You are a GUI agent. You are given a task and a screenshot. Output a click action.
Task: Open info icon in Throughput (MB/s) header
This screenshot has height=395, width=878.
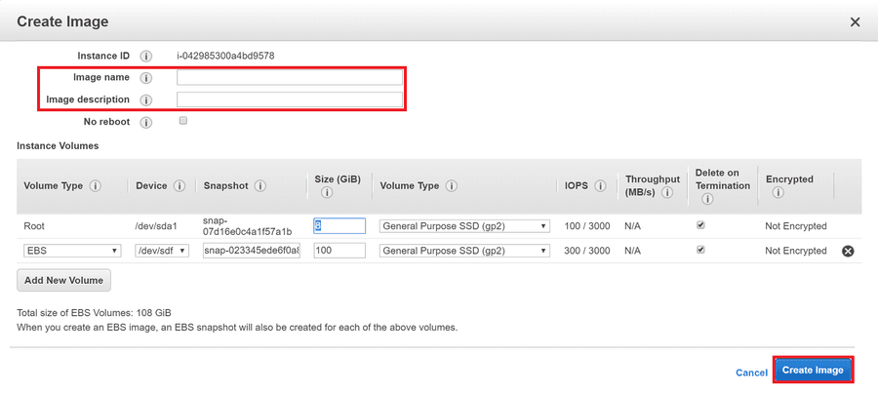coord(666,193)
